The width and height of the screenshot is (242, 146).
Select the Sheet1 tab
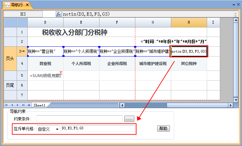pyautogui.click(x=39, y=105)
